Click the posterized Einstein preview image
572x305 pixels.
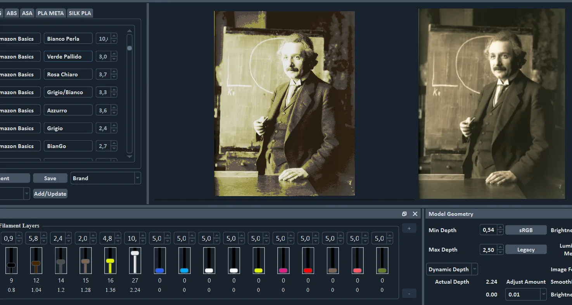click(x=285, y=103)
